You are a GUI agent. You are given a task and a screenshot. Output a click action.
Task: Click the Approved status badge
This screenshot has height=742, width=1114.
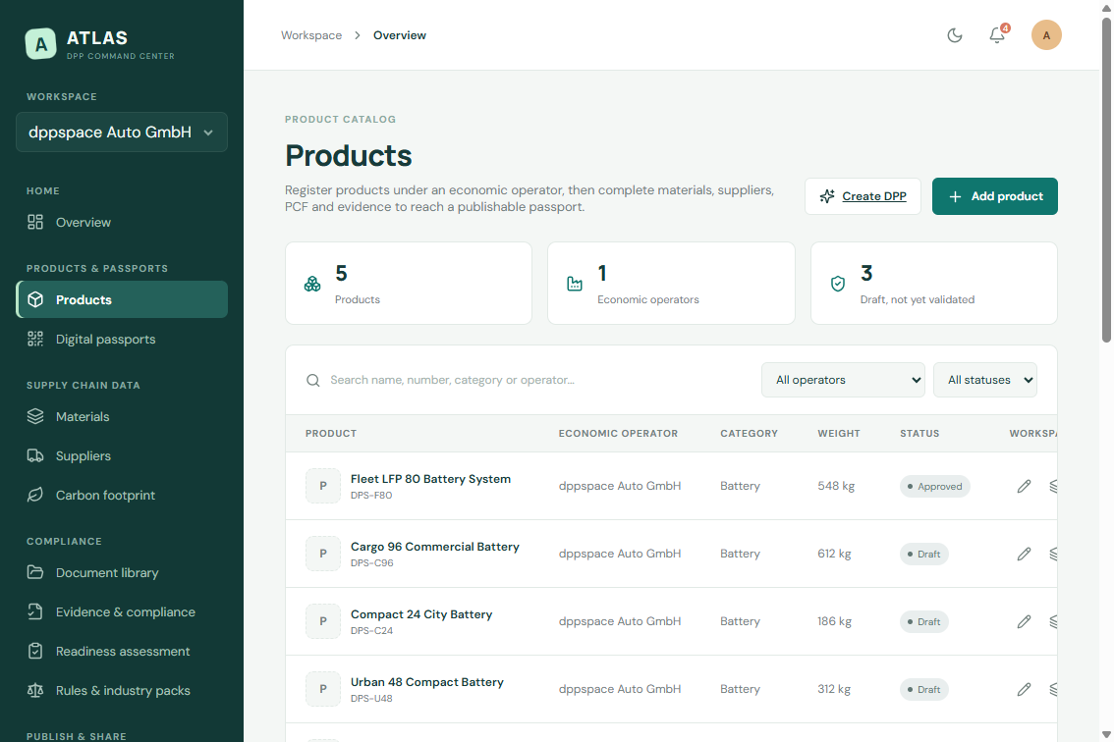[x=934, y=487]
